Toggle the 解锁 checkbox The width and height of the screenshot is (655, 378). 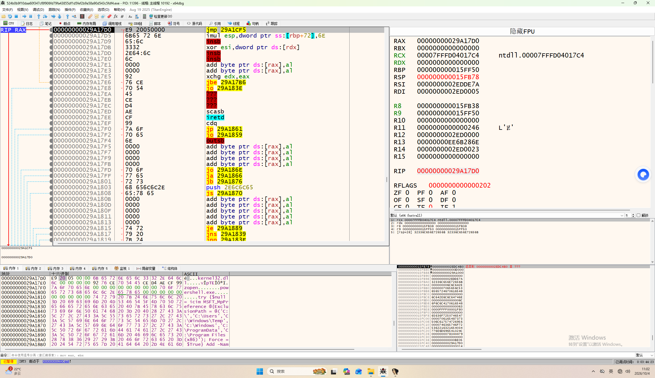coord(638,215)
